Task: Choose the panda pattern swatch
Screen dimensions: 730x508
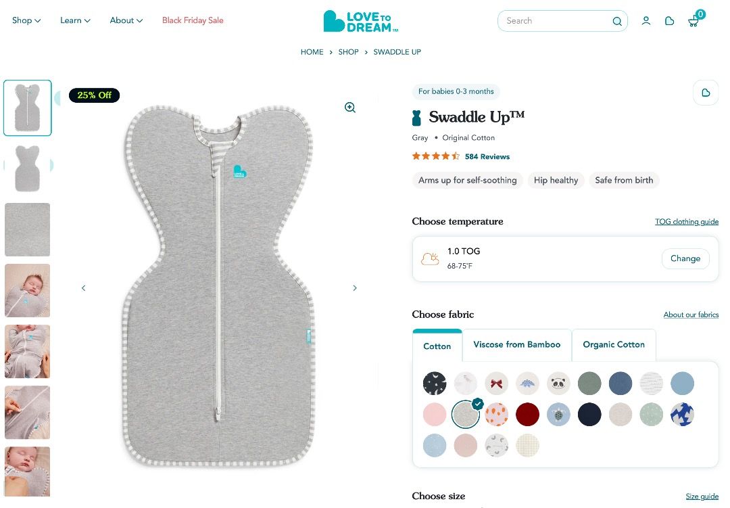Action: click(559, 384)
